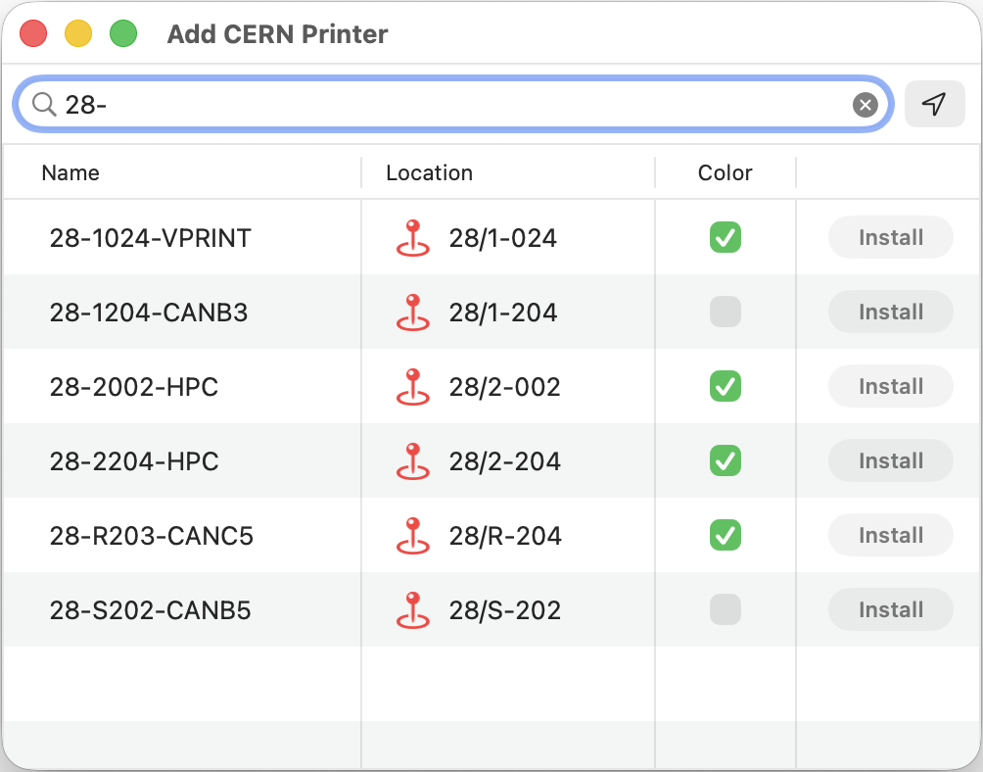The image size is (983, 772).
Task: Clear the search field with the X icon
Action: [865, 105]
